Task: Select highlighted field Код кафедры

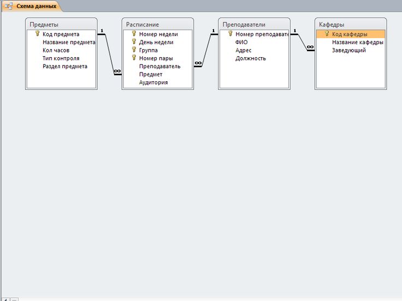Action: point(351,34)
